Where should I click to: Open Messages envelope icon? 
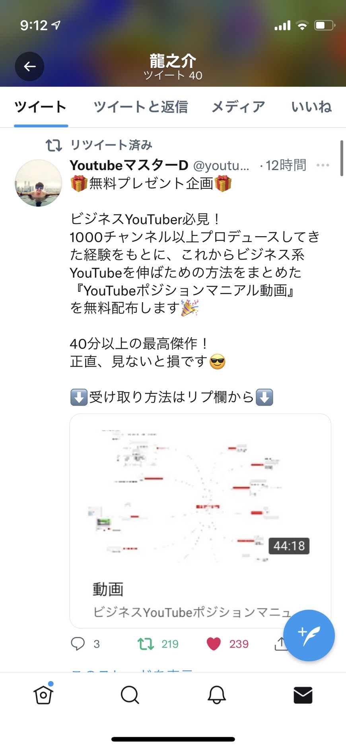[303, 695]
